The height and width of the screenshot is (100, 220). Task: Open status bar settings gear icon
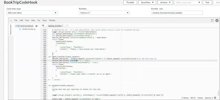(215, 98)
